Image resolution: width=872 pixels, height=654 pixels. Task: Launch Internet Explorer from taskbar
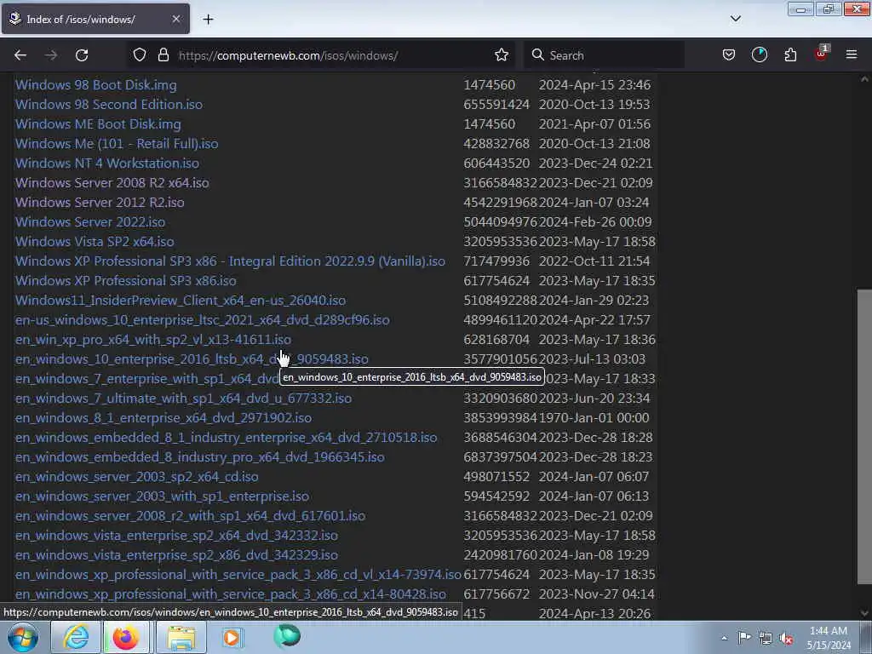76,637
